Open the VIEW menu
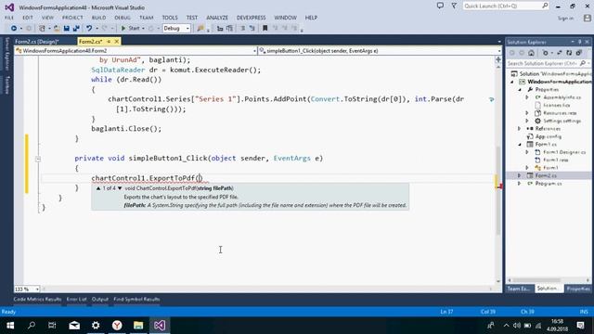 47,18
